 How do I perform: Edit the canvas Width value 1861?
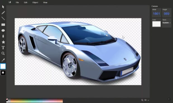[156, 14]
